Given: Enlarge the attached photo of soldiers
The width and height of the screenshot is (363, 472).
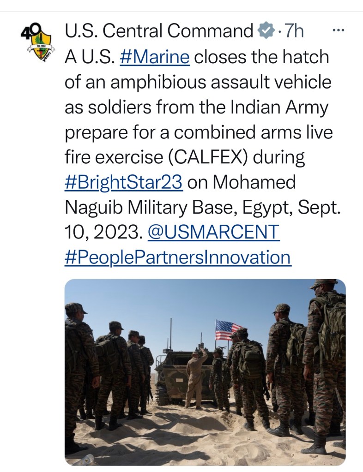Looking at the screenshot, I should click(x=205, y=372).
